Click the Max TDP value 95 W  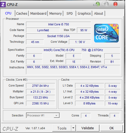(x=84, y=30)
